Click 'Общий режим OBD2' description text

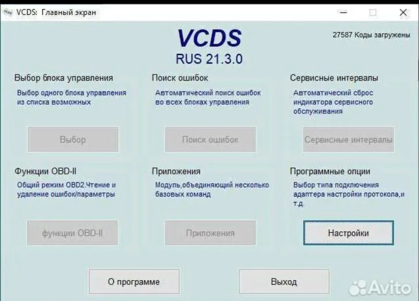(x=66, y=190)
